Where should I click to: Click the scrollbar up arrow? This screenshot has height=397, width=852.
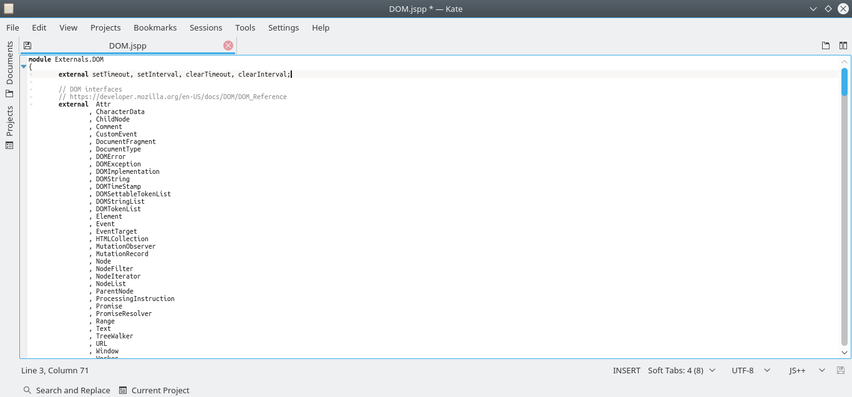click(x=845, y=62)
